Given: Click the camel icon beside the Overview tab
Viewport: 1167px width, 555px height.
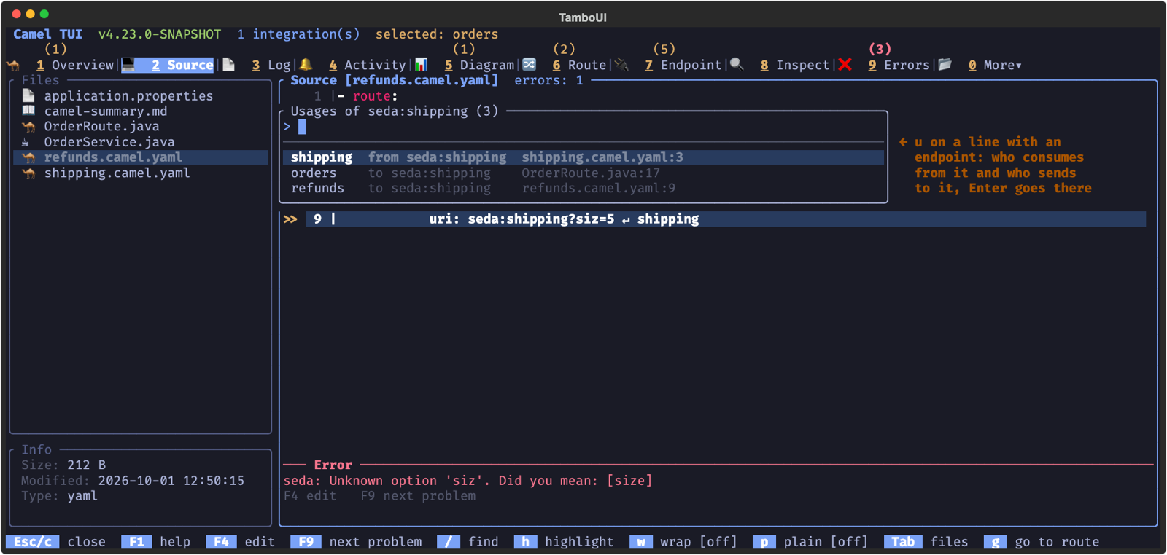Looking at the screenshot, I should 13,66.
